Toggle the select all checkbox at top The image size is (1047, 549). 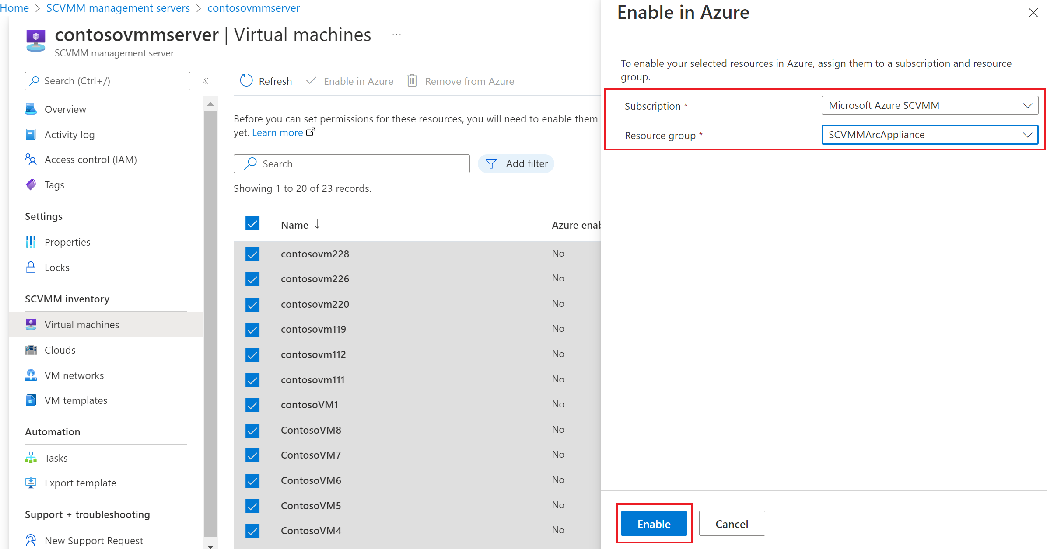[253, 223]
